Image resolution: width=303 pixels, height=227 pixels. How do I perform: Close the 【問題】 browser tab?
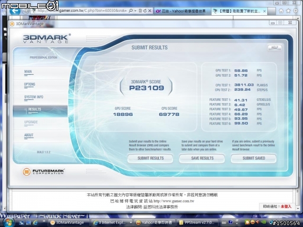[264, 11]
